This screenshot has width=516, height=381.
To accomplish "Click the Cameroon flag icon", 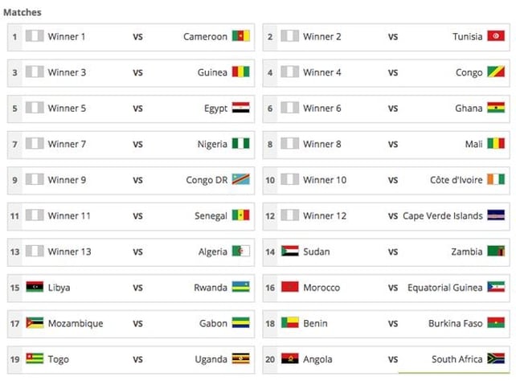I will pos(241,36).
